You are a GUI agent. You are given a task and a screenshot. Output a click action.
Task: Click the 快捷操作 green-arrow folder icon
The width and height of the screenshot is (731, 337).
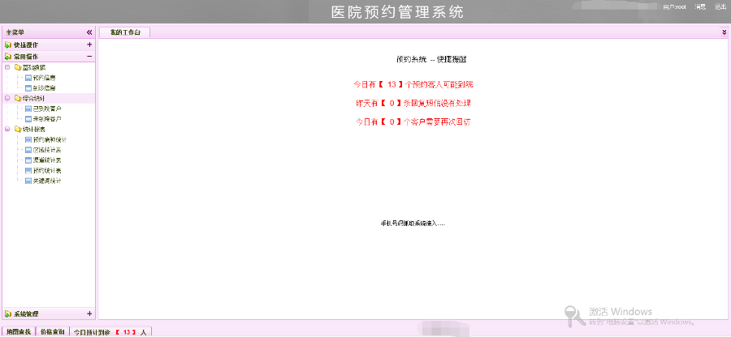(8, 45)
